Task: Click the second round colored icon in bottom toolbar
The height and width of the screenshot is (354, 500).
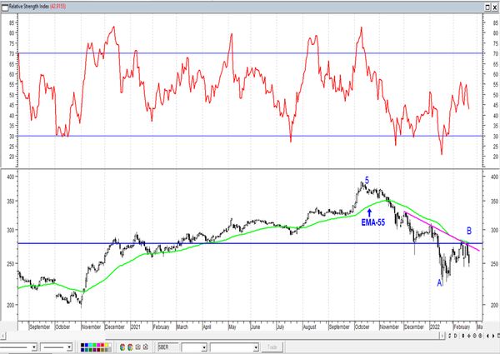Action: pos(129,347)
